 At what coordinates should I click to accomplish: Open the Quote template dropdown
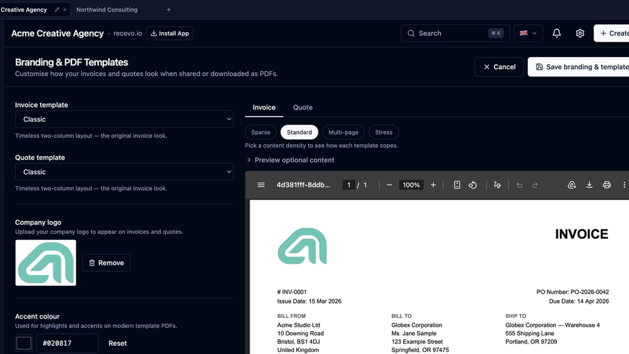pyautogui.click(x=124, y=172)
